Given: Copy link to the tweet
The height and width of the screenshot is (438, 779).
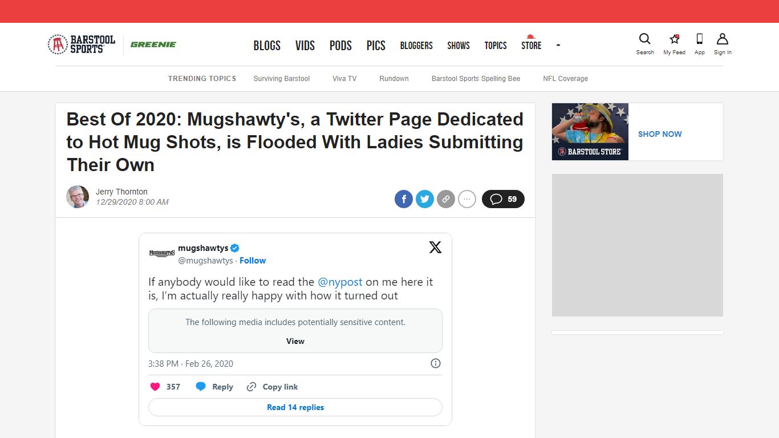Looking at the screenshot, I should point(272,387).
